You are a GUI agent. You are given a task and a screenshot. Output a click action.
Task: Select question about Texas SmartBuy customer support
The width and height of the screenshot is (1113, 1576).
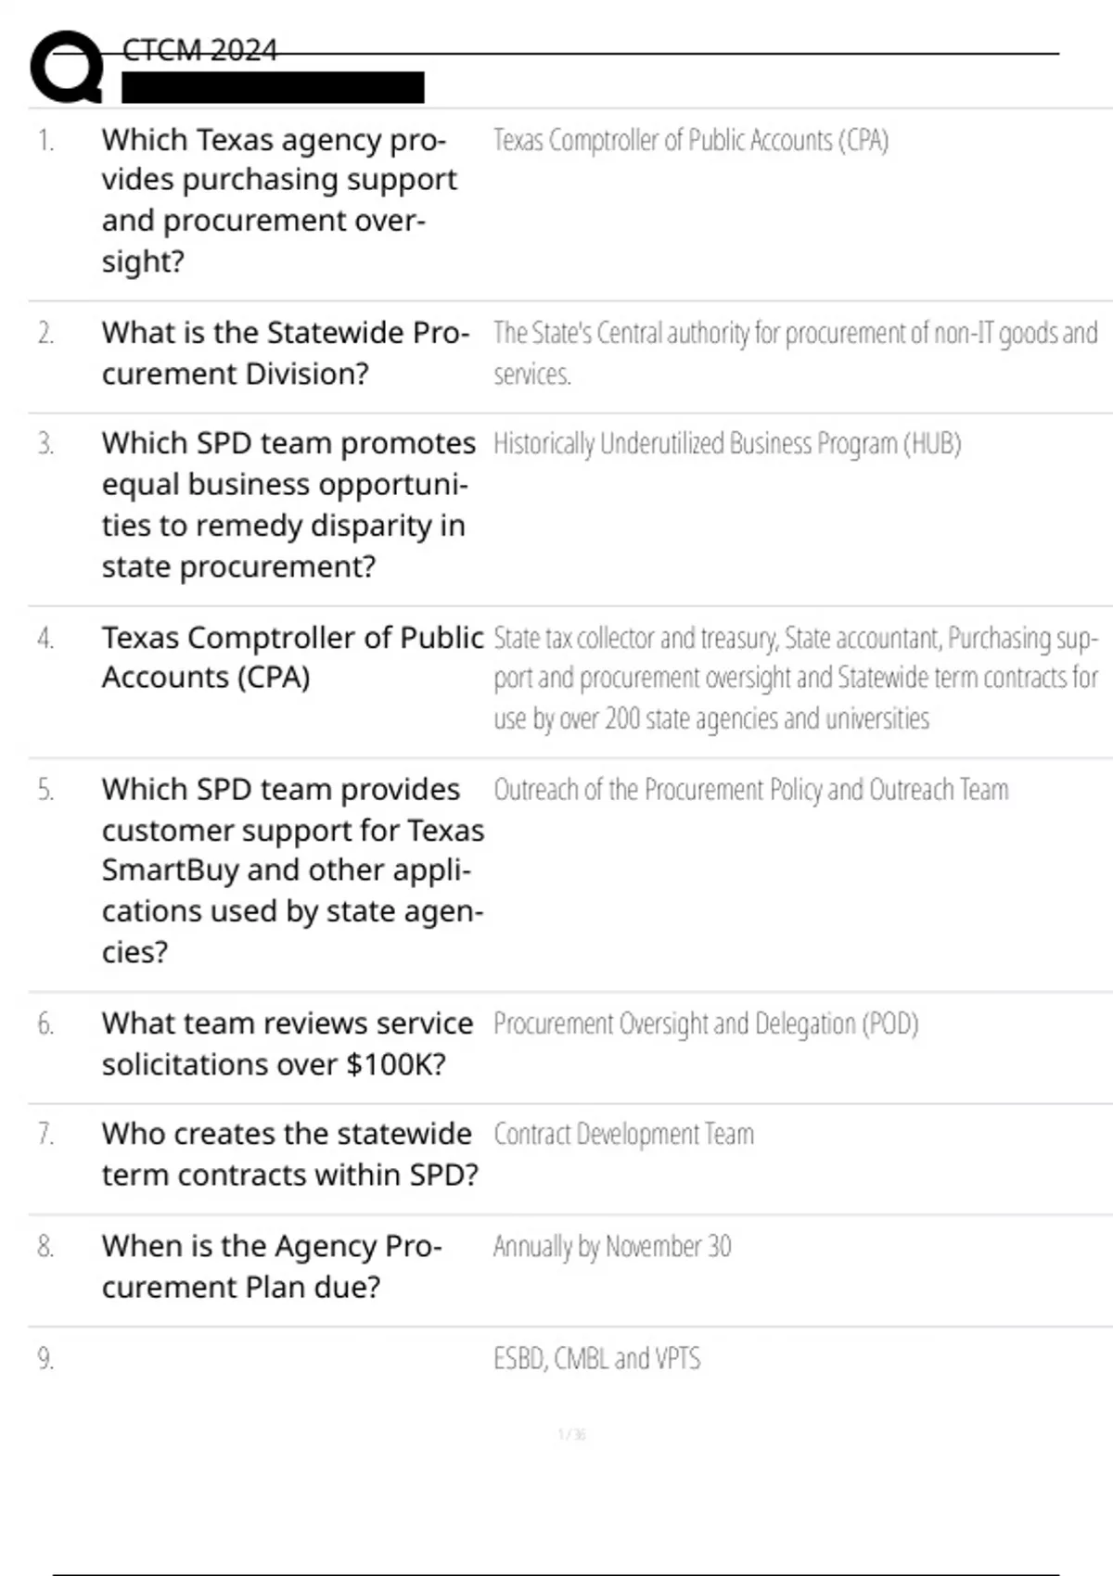(x=292, y=870)
